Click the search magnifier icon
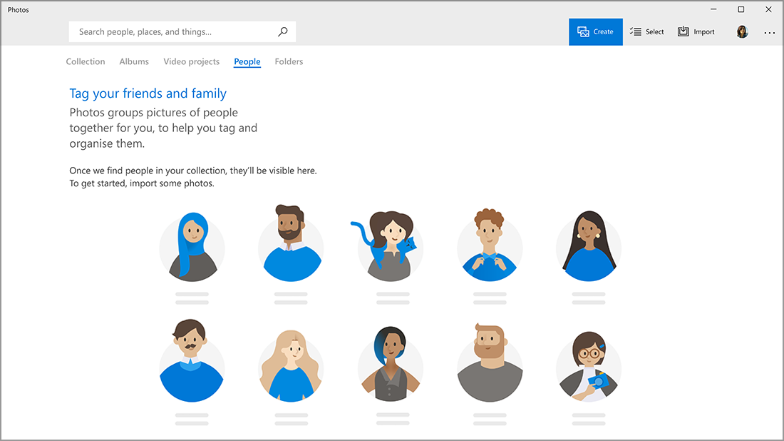The width and height of the screenshot is (784, 441). coord(283,31)
